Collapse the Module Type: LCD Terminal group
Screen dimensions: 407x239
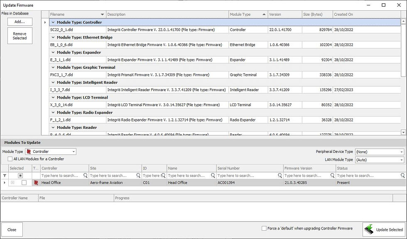pos(53,98)
